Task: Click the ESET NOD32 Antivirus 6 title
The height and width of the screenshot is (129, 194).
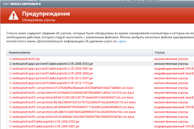Action: pos(22,4)
